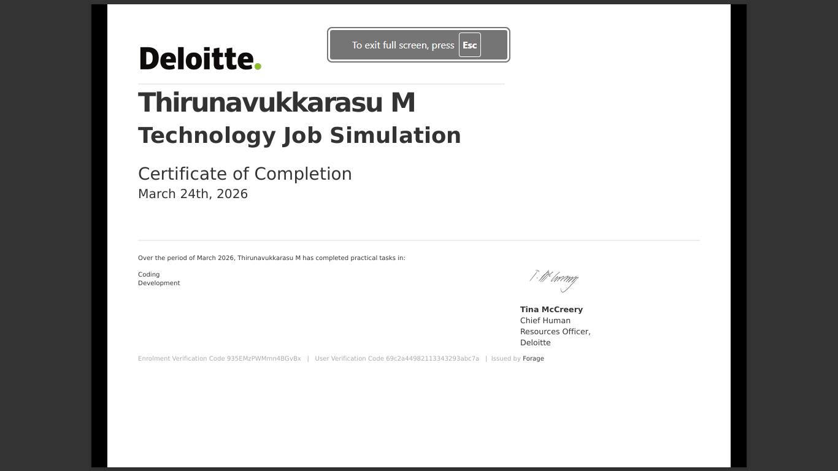838x471 pixels.
Task: Select the name heading 'Thirunavukkarasu M'
Action: click(x=277, y=102)
